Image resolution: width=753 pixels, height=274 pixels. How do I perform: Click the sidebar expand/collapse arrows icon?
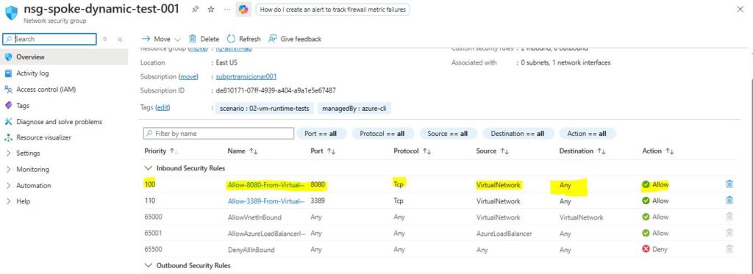pos(105,40)
